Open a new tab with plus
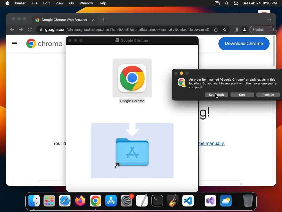Screen dimensions: 282x212 (x=104, y=20)
